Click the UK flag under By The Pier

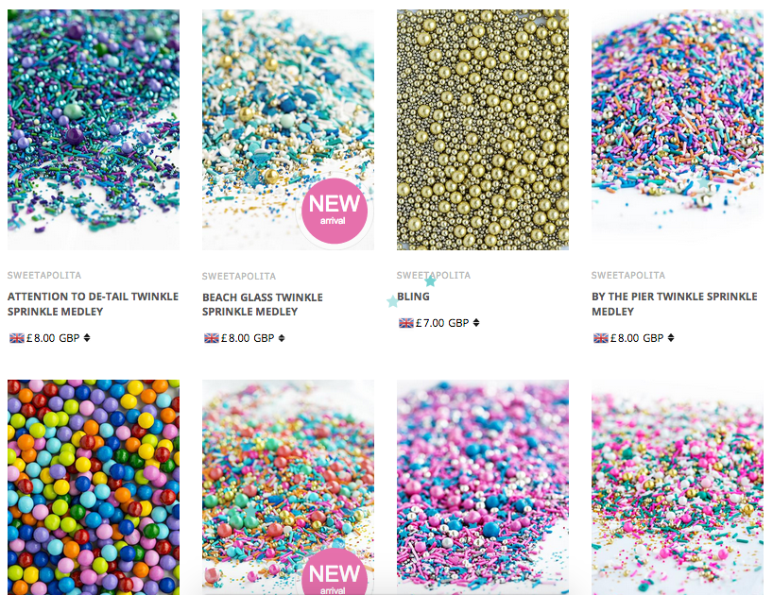pyautogui.click(x=600, y=338)
